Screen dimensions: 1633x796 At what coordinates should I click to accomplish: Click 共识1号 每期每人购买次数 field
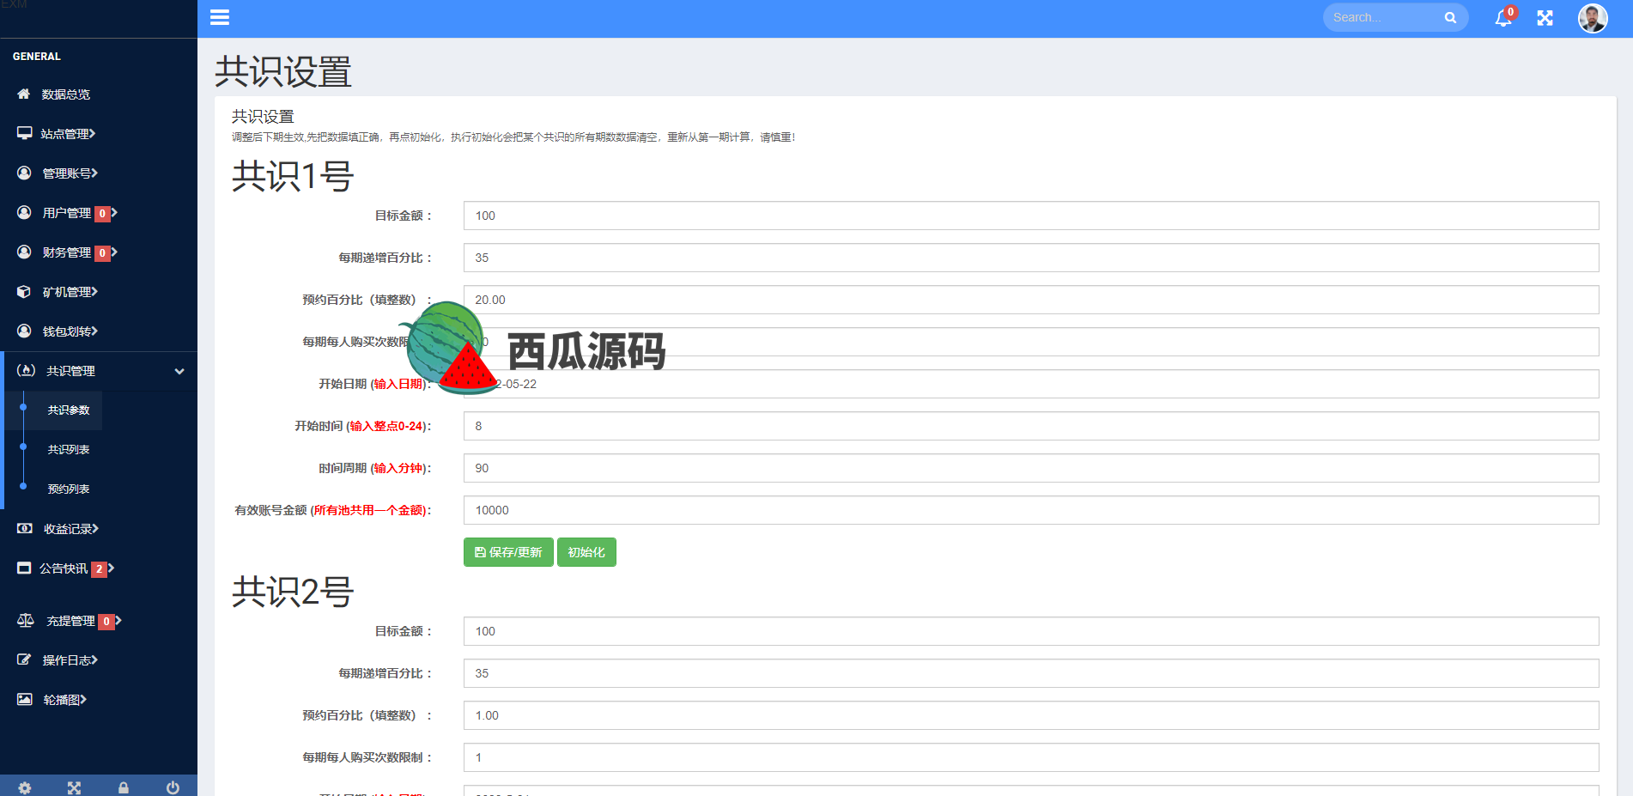(1031, 342)
